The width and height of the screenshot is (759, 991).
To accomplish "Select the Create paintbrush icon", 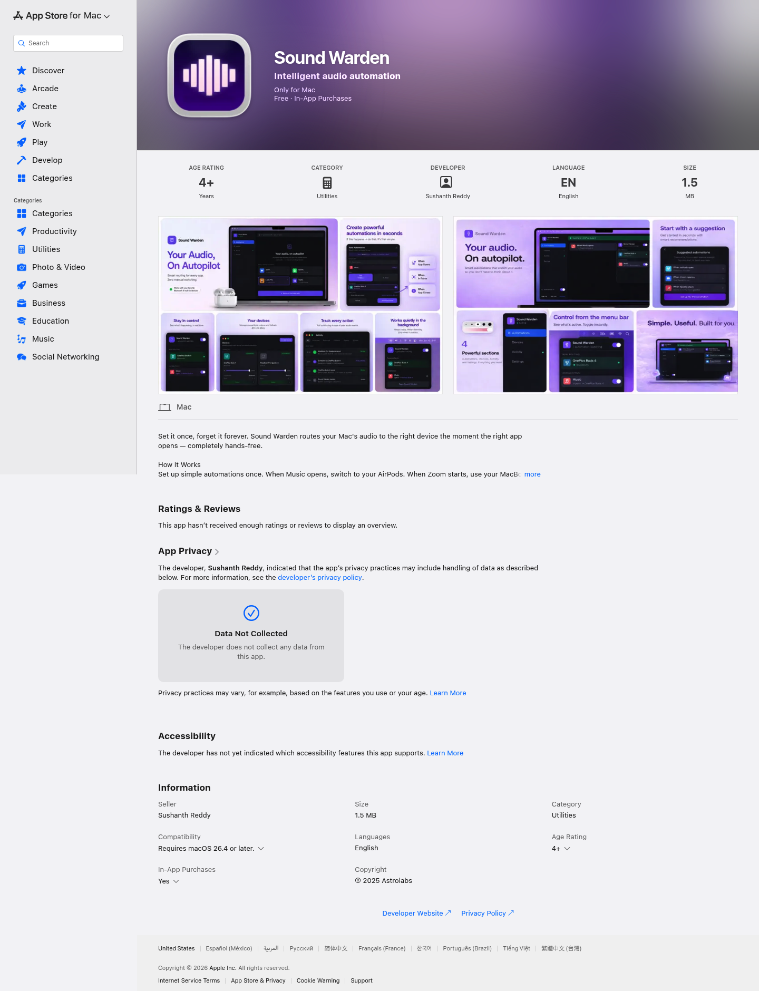I will (x=22, y=106).
